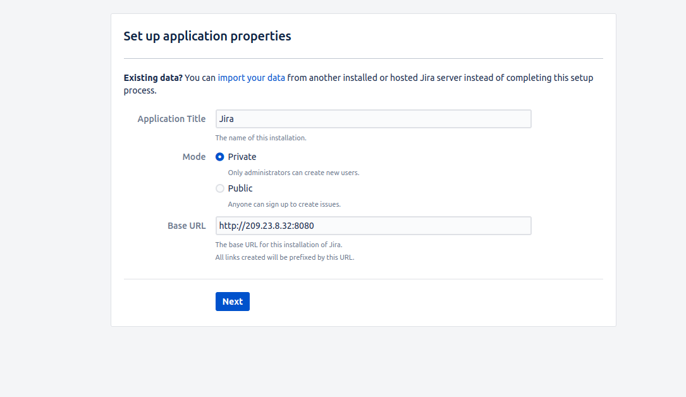Focus the Application Title input field
The width and height of the screenshot is (686, 397).
point(373,119)
